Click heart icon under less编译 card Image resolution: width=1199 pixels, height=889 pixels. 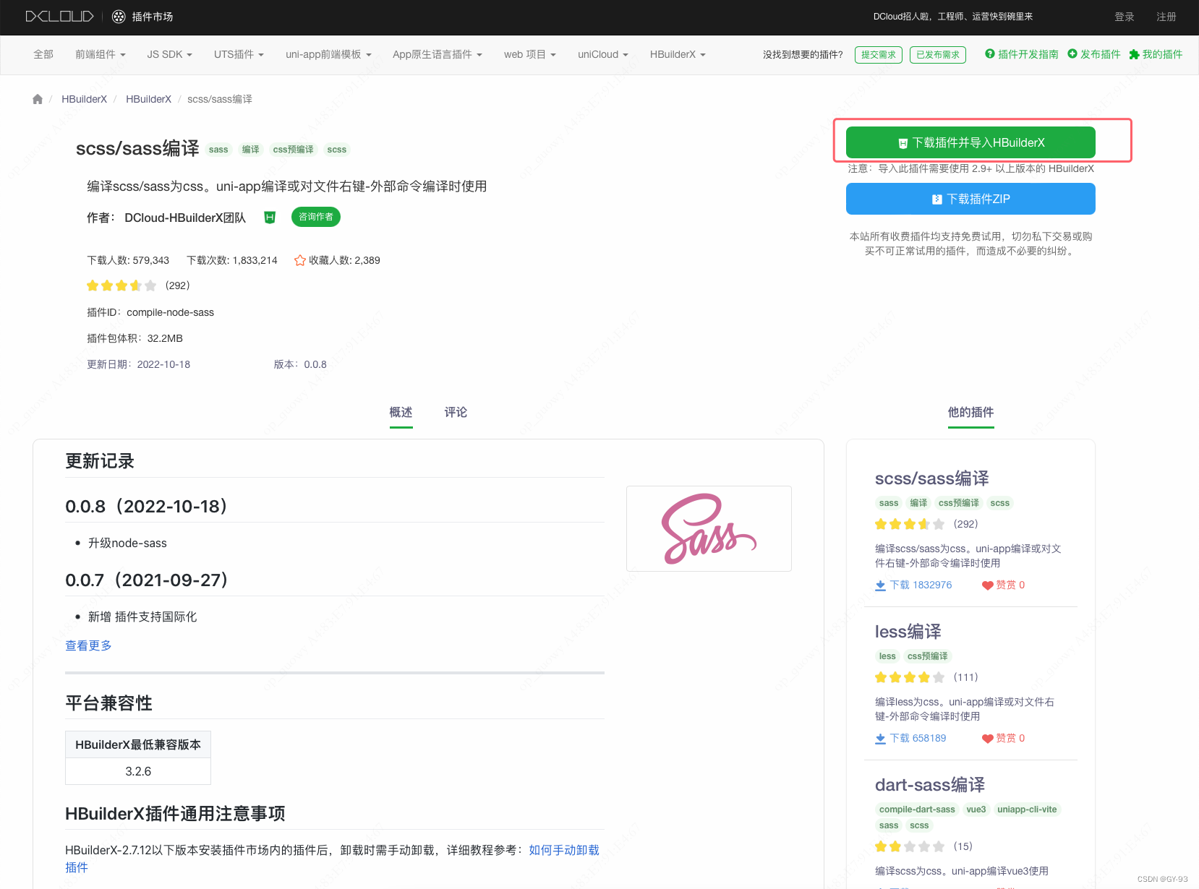(987, 739)
